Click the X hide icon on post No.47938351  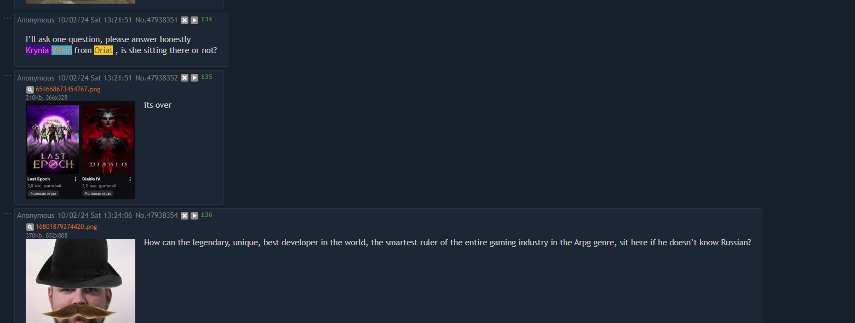pos(185,20)
